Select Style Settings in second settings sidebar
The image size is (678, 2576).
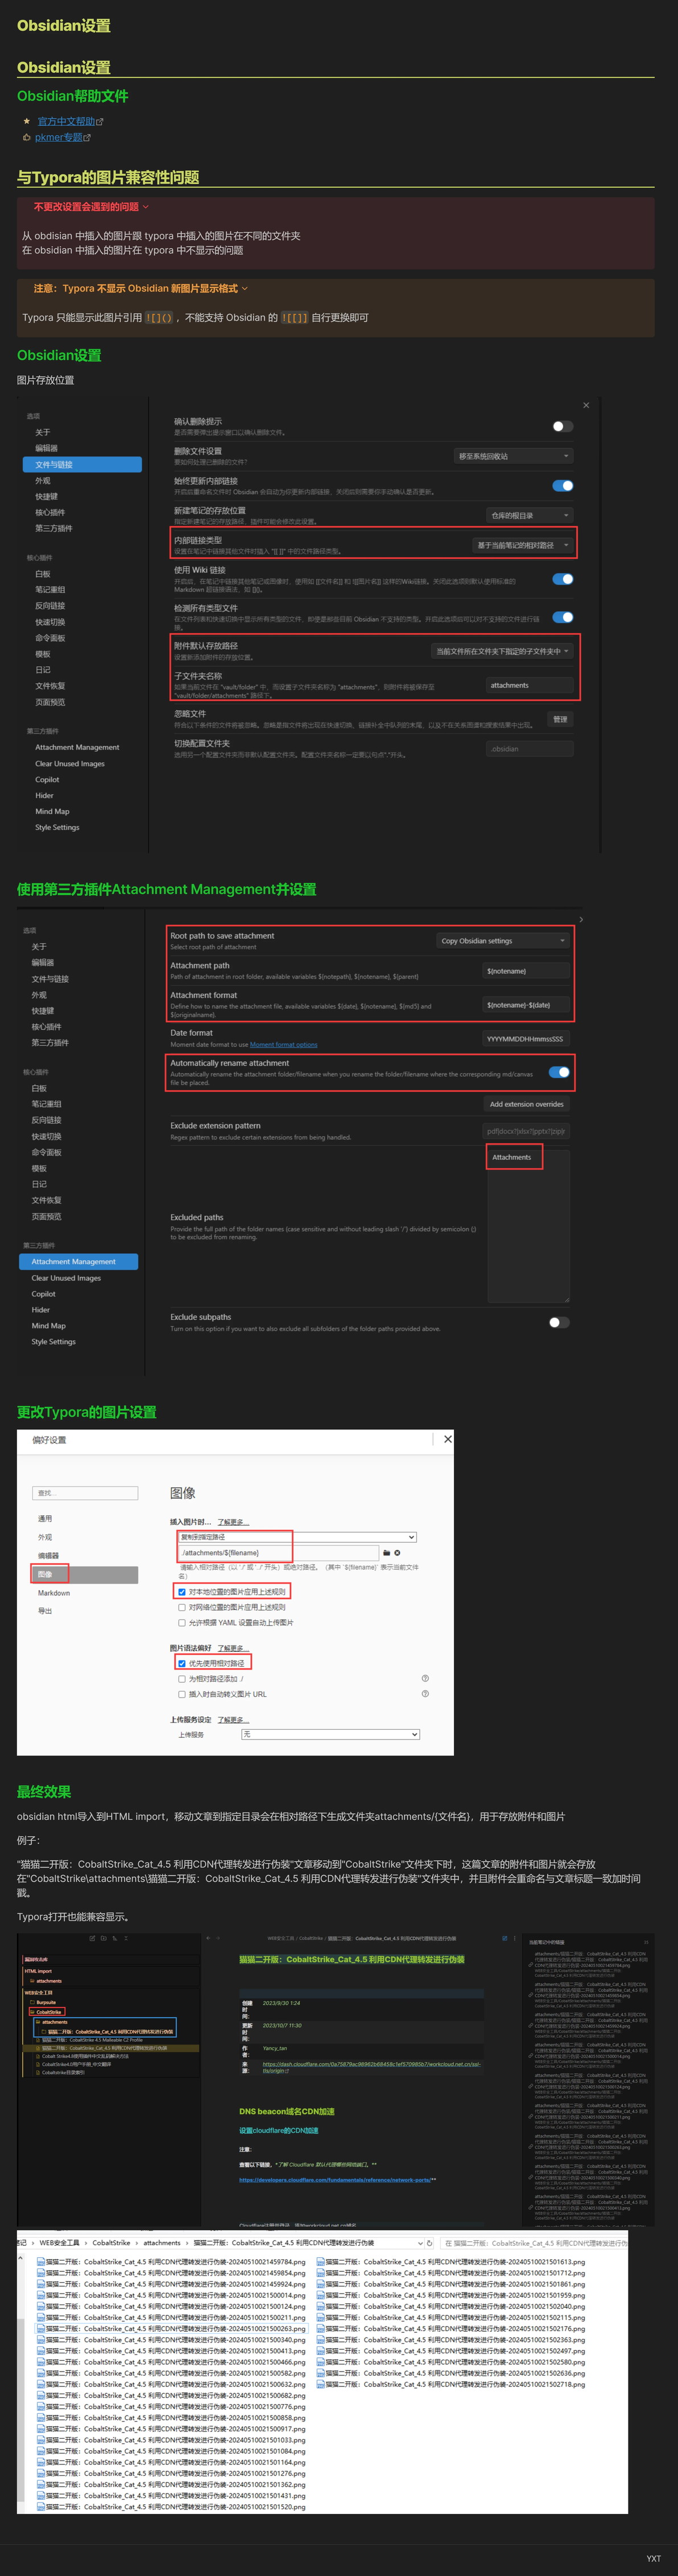pos(53,1342)
